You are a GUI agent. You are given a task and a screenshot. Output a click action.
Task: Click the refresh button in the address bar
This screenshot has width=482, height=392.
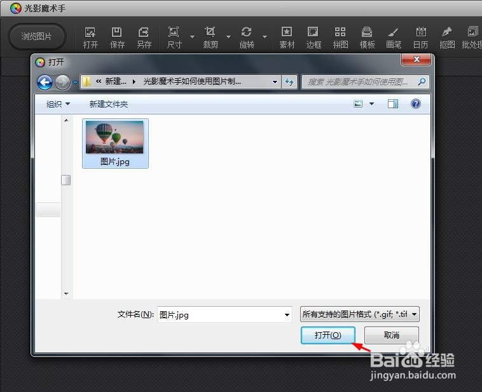click(x=289, y=82)
